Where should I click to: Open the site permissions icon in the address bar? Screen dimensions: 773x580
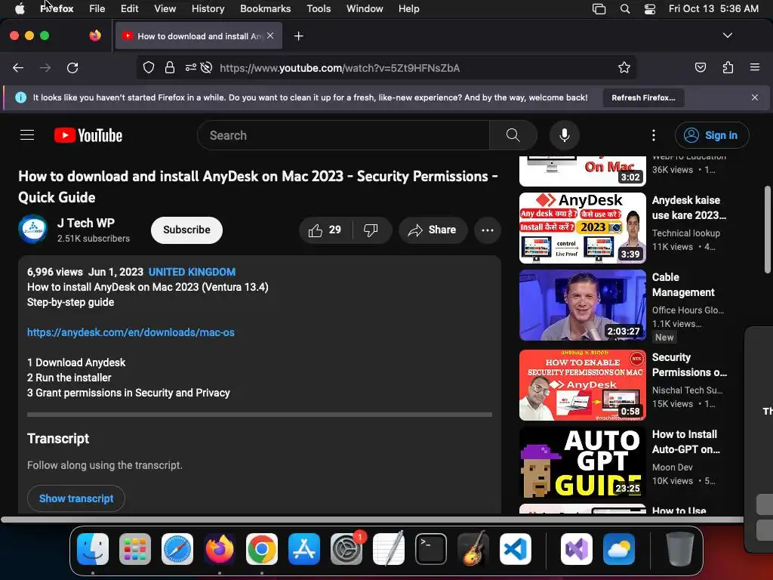click(191, 67)
